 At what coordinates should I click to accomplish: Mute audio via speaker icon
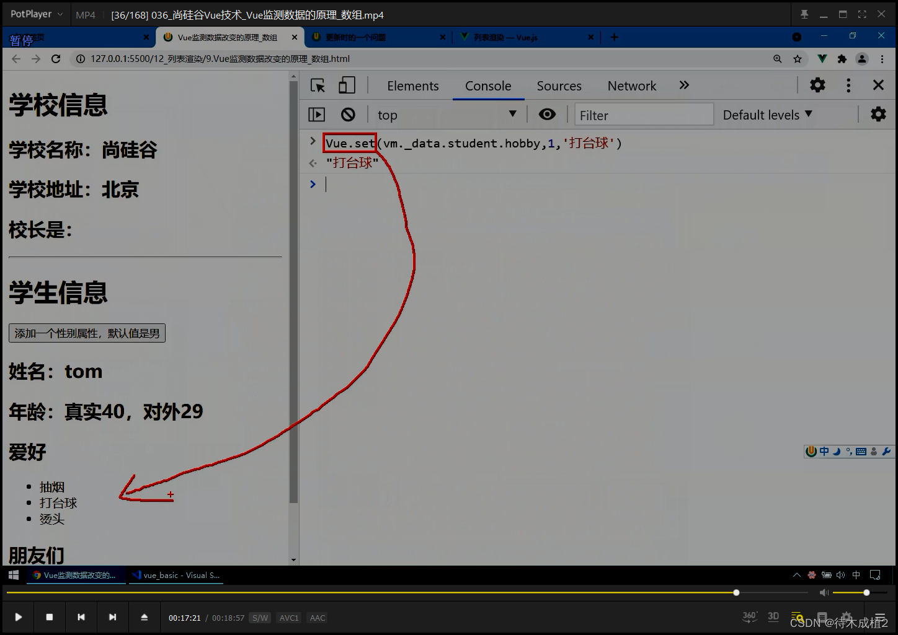824,593
